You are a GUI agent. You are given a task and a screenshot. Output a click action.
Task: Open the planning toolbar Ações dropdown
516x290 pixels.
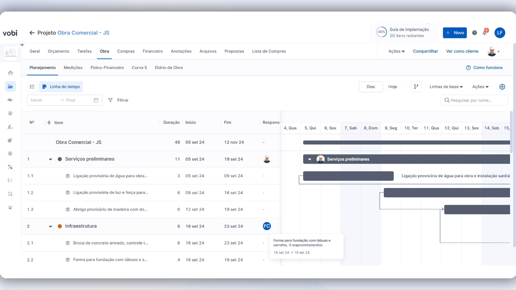[481, 87]
